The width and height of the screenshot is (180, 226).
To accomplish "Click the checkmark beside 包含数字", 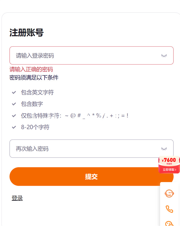I will 14,104.
